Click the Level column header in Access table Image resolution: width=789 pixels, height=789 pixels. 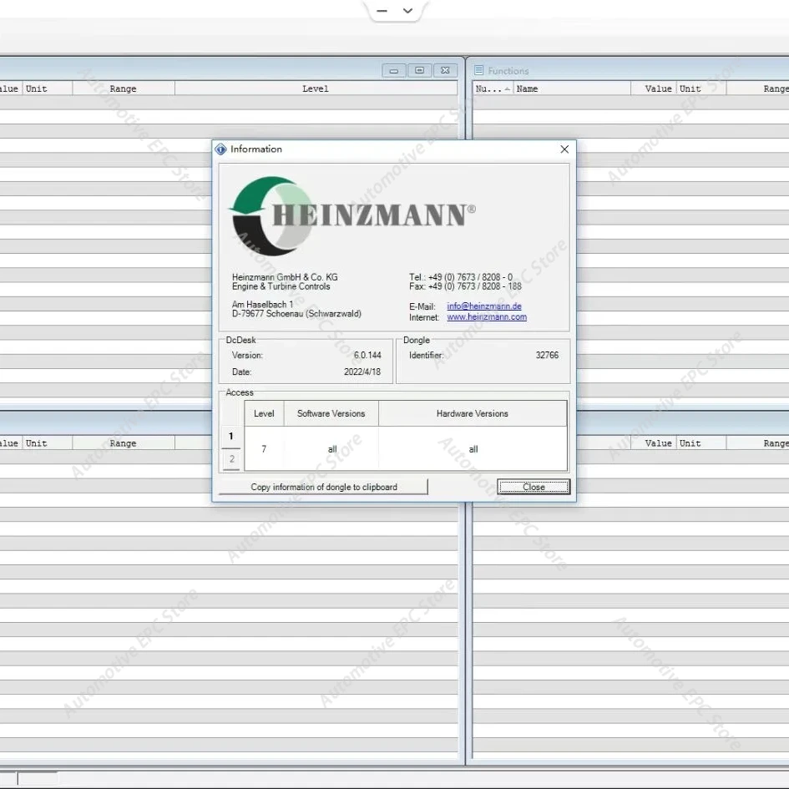tap(264, 413)
